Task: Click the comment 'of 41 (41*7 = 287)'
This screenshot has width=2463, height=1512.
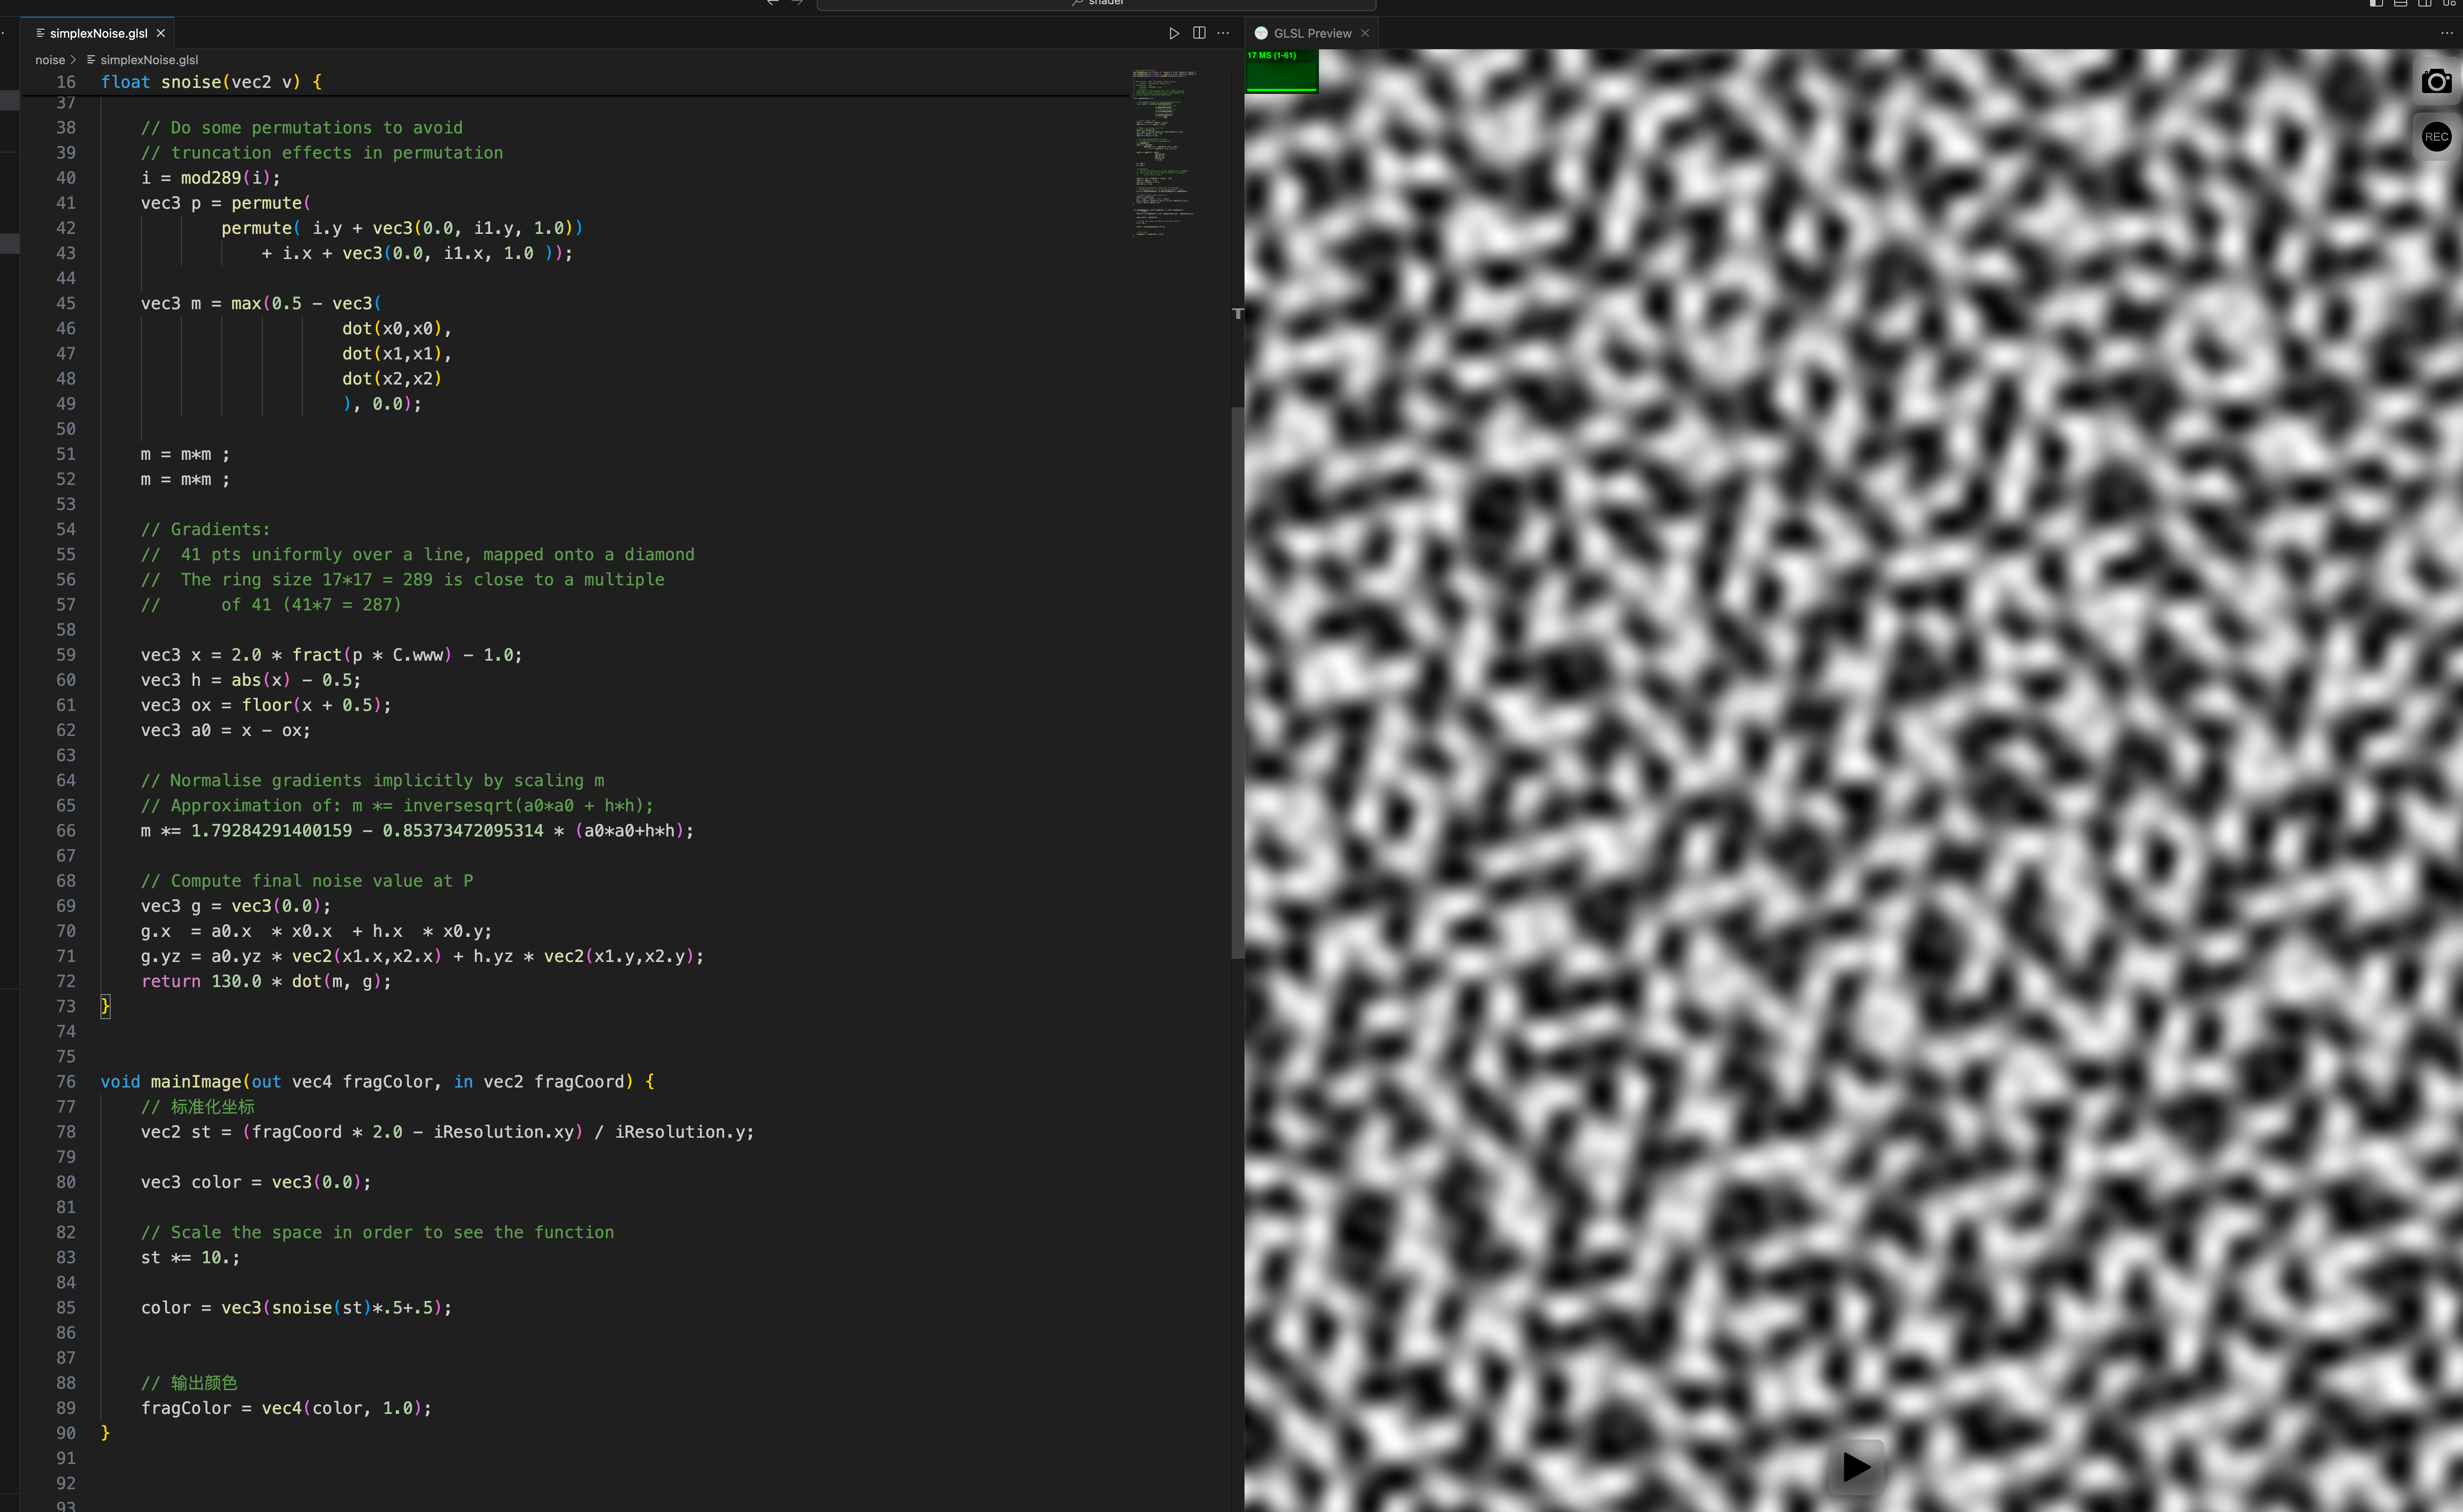Action: pos(312,604)
